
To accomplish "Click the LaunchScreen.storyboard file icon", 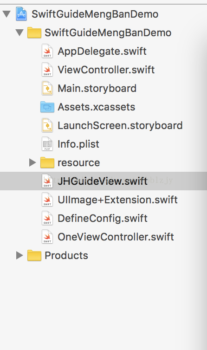I will point(47,125).
